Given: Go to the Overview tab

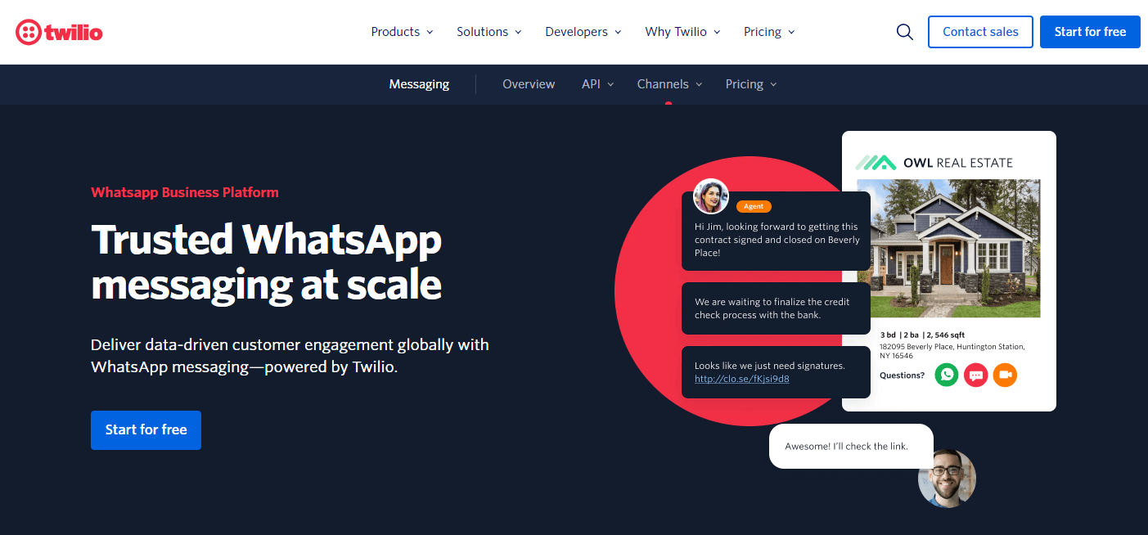Looking at the screenshot, I should pos(529,84).
